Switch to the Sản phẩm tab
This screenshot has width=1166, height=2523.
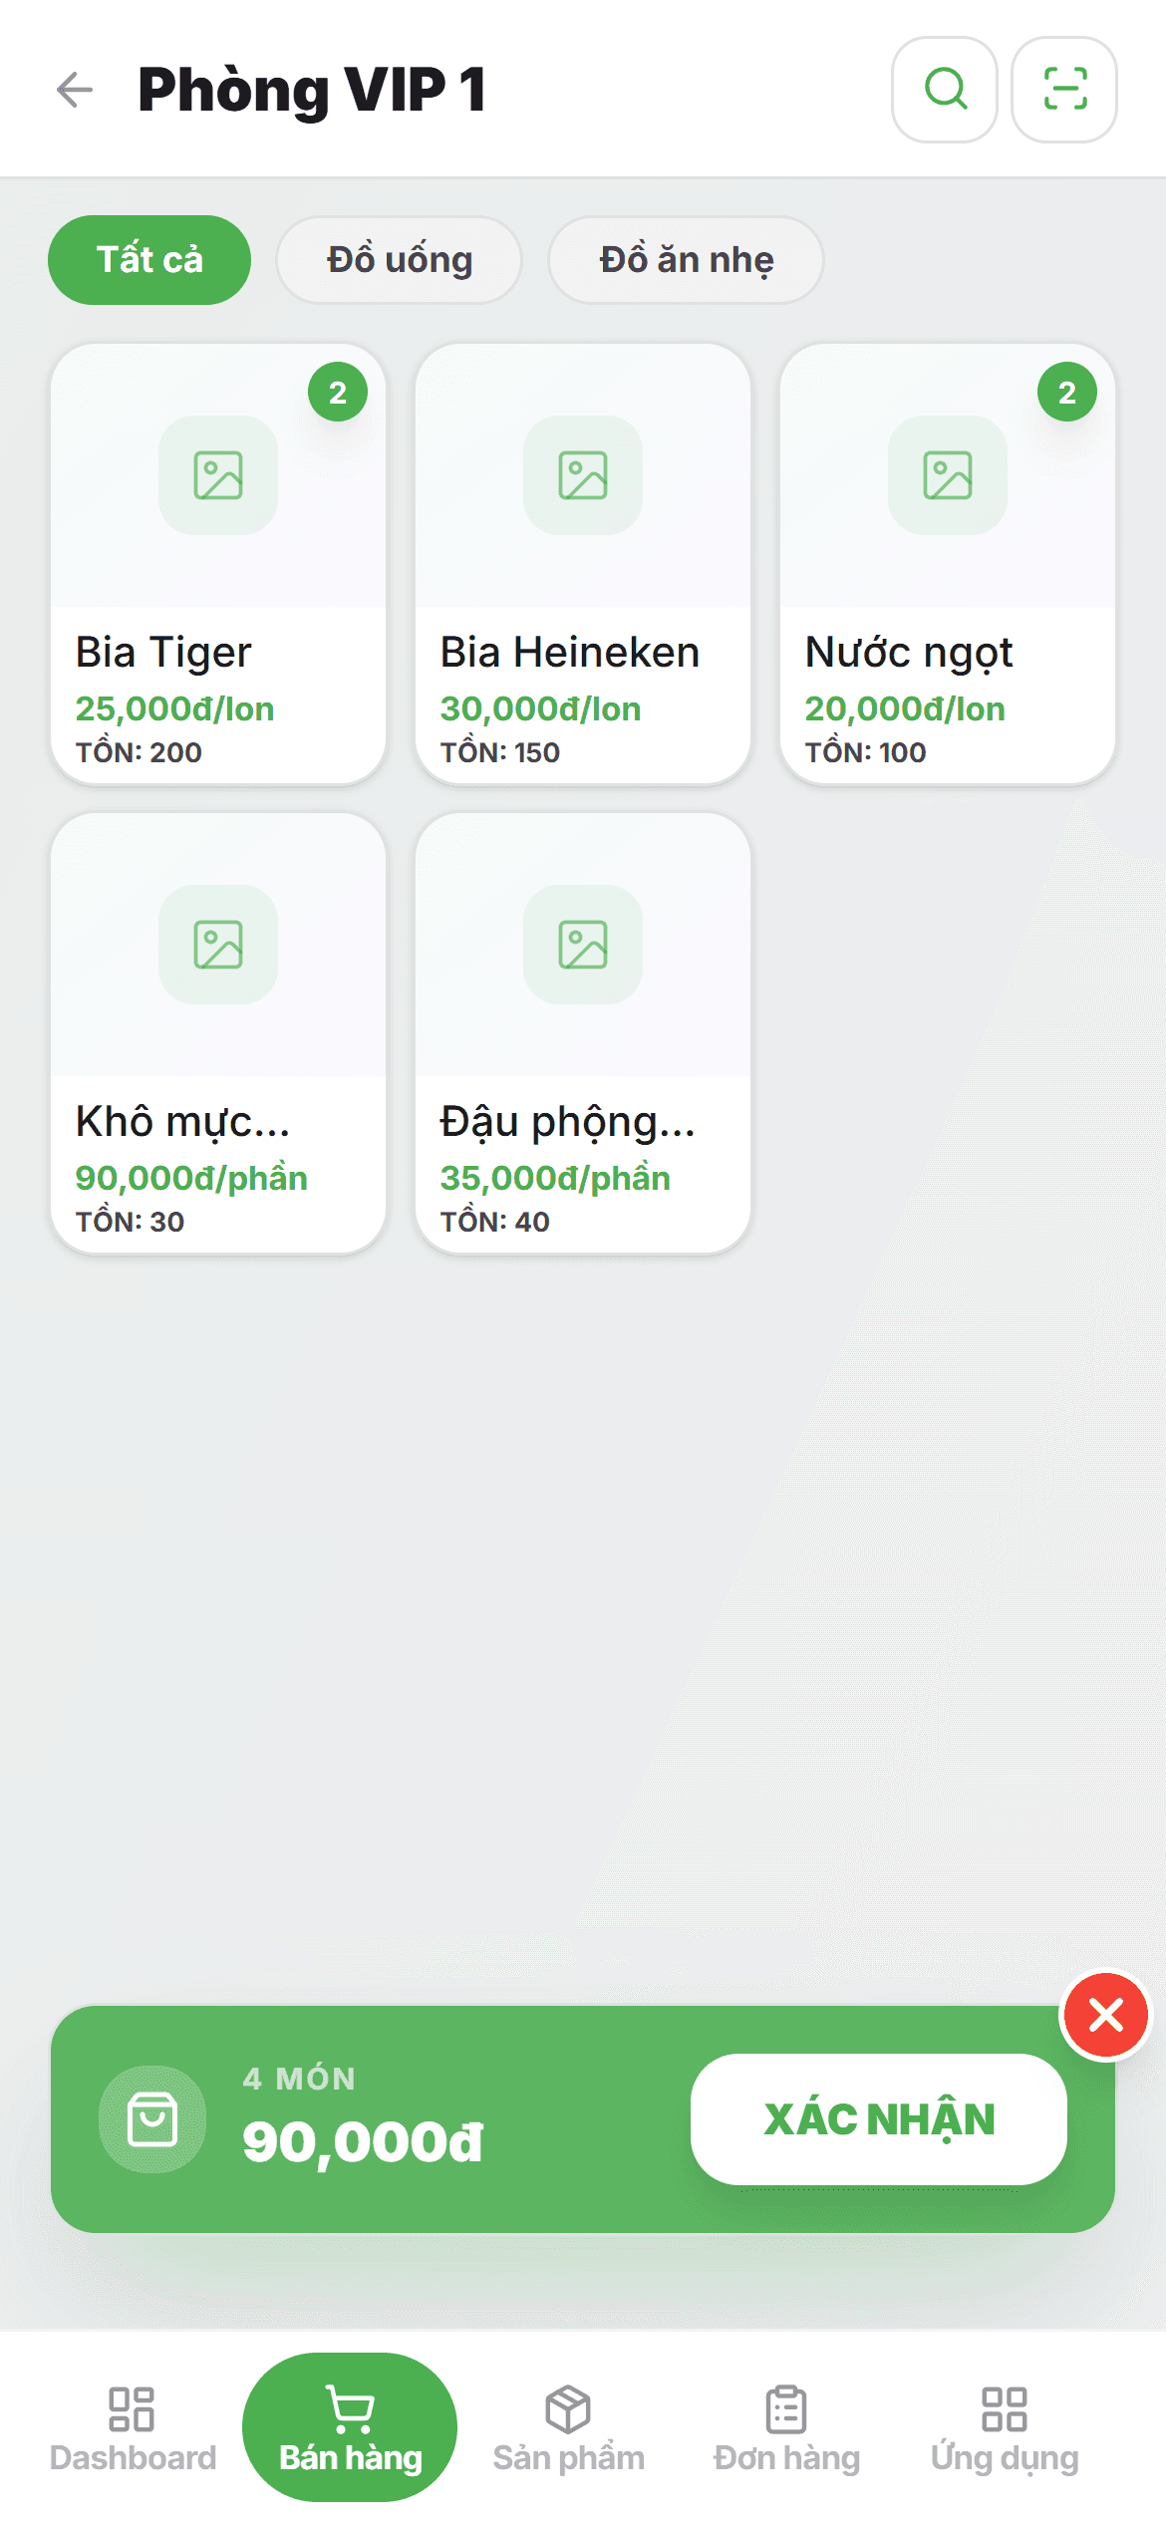coord(568,2428)
